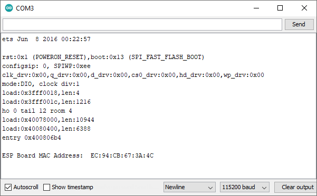Click the arrow on the Newline dropdown
The height and width of the screenshot is (196, 317).
210,188
